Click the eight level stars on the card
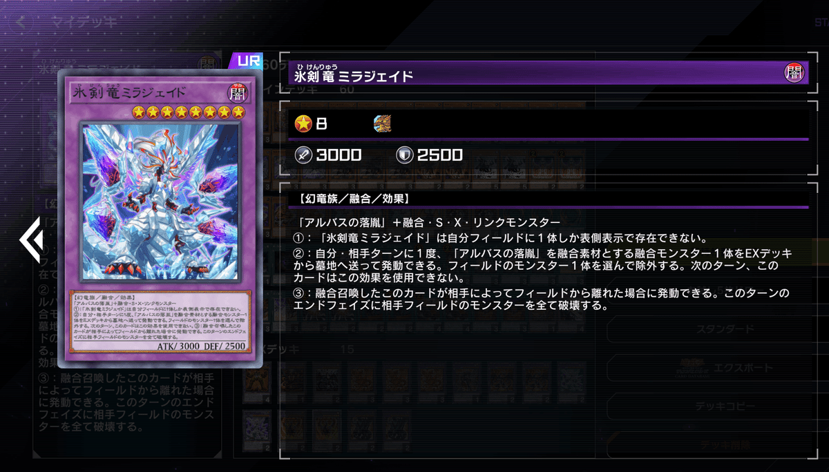The width and height of the screenshot is (829, 472). tap(188, 111)
